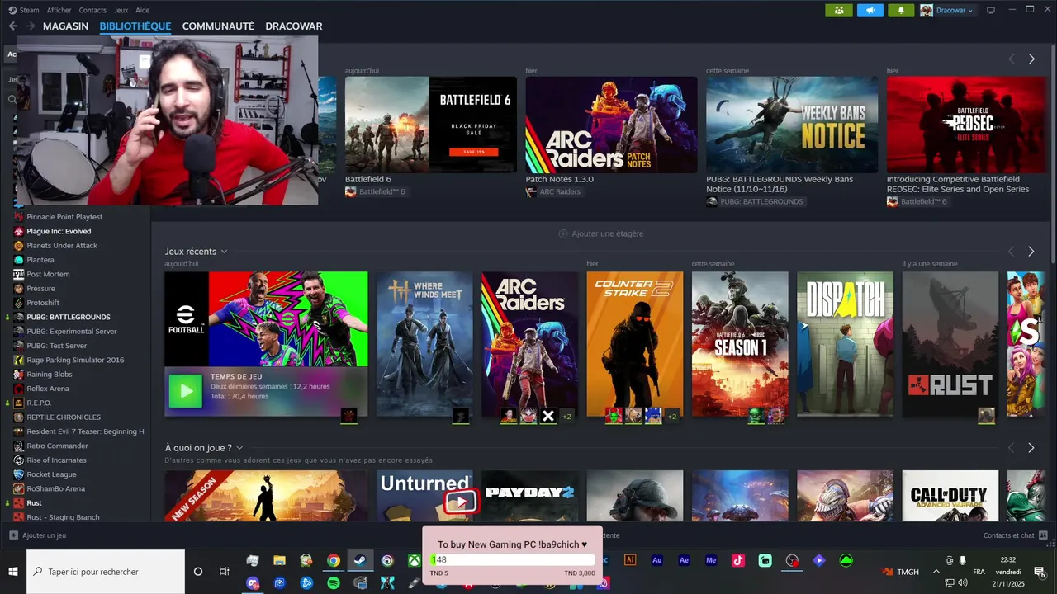Image resolution: width=1057 pixels, height=594 pixels.
Task: Select Rocket League in the library list
Action: [x=51, y=474]
